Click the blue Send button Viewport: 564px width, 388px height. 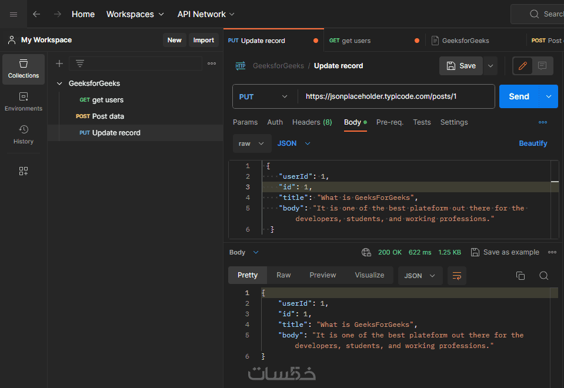(519, 96)
